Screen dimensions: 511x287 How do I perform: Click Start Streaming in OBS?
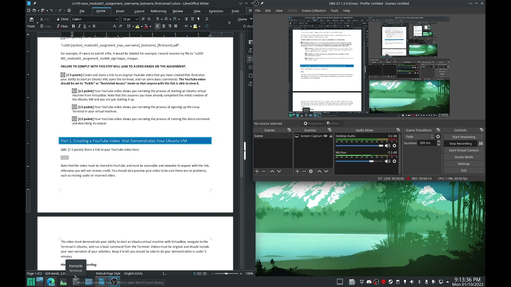[x=463, y=137]
